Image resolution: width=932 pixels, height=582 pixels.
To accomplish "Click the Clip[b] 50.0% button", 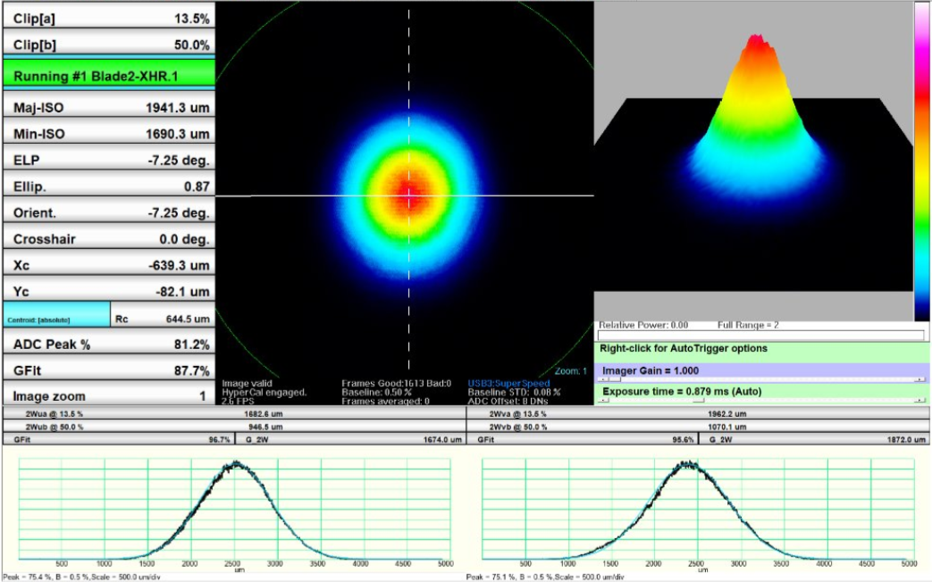I will (x=109, y=44).
